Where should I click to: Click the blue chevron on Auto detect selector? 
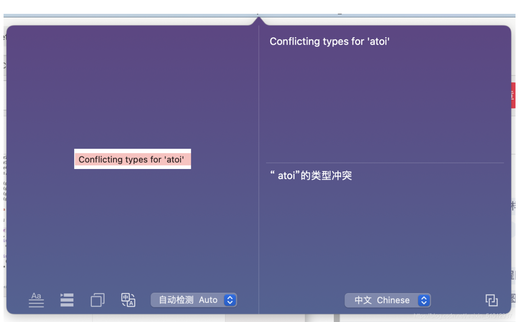click(x=230, y=300)
